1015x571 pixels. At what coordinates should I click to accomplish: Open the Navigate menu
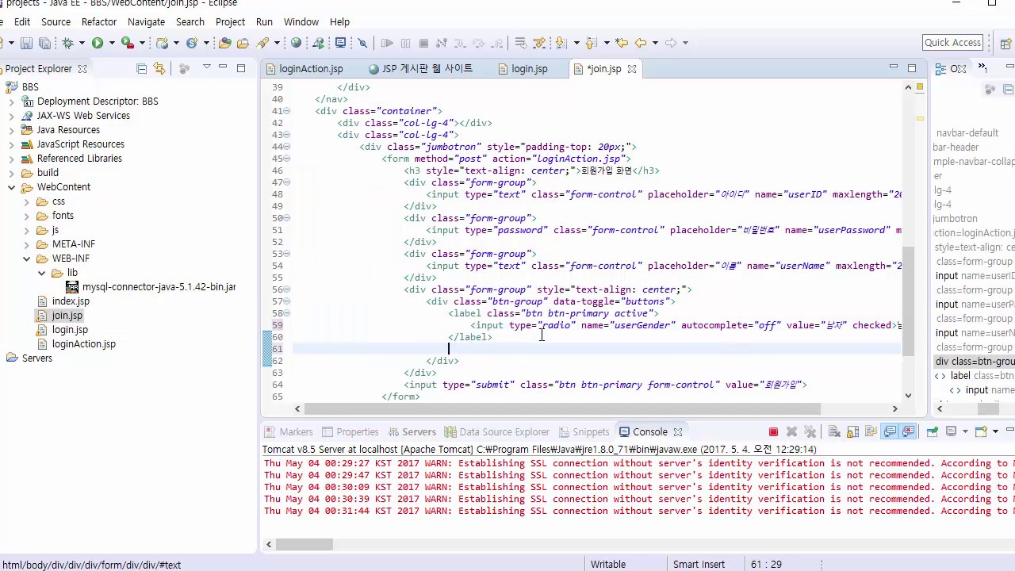click(147, 21)
